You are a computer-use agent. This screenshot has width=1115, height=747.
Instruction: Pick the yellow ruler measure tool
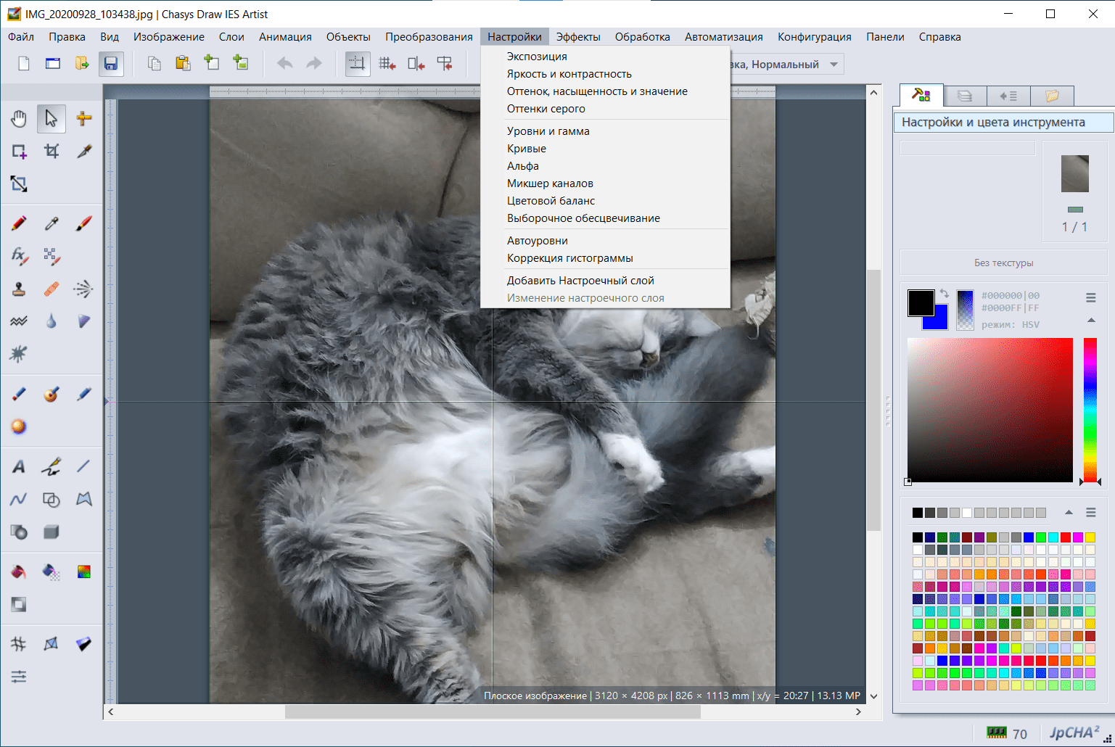pos(84,118)
